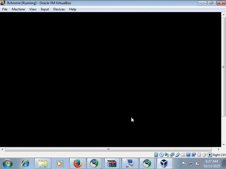The height and width of the screenshot is (169, 226).
Task: Click the Right Ctrl host key label
Action: coord(219,155)
